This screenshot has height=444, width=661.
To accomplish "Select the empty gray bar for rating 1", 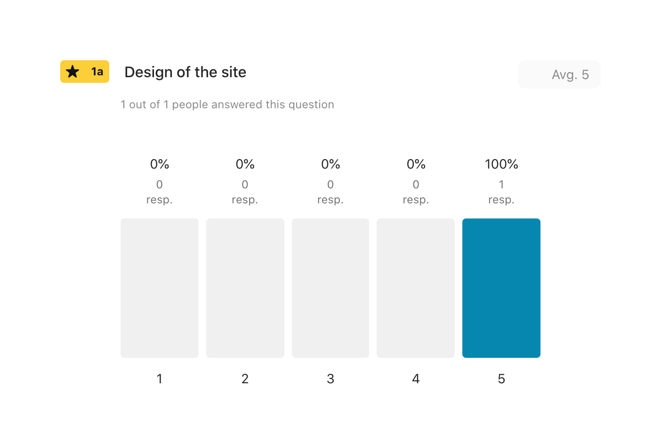I will click(x=159, y=288).
